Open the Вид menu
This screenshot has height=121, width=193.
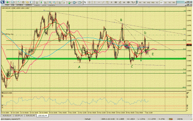13,5
